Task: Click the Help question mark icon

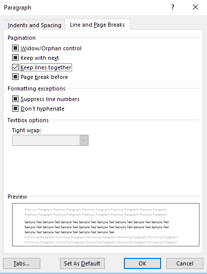Action: [173, 7]
